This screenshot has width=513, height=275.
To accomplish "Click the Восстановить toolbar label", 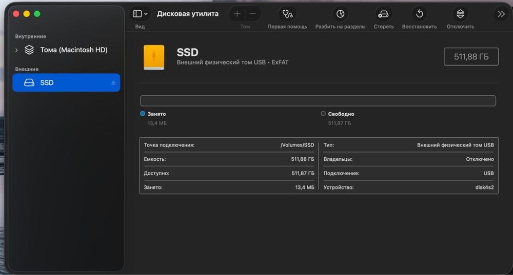I will pos(420,27).
